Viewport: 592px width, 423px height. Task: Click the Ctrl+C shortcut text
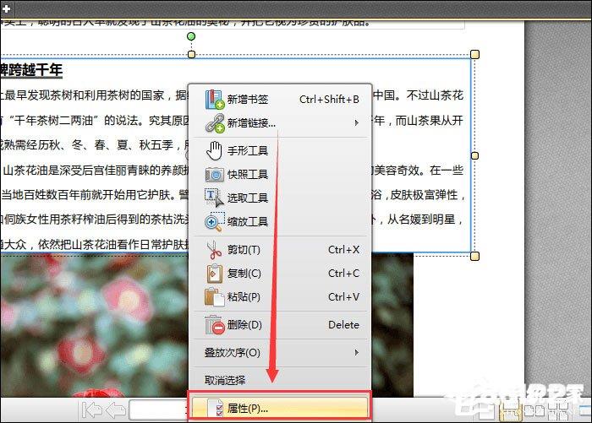tap(343, 274)
